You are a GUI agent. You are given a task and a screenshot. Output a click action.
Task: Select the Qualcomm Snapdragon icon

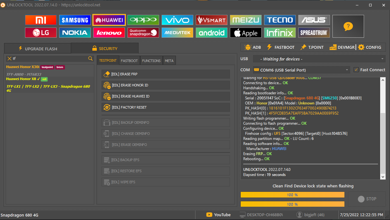pos(143,33)
